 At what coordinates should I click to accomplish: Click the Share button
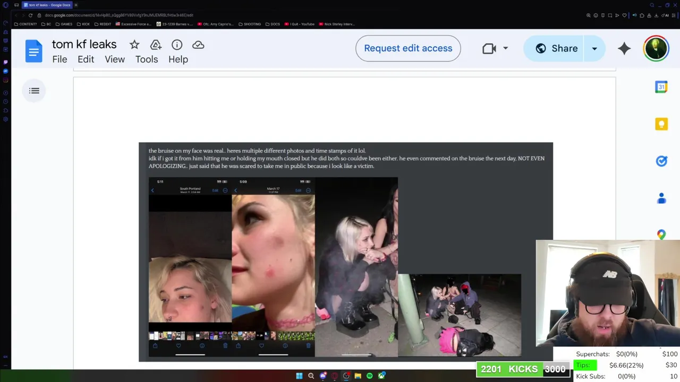click(x=554, y=48)
